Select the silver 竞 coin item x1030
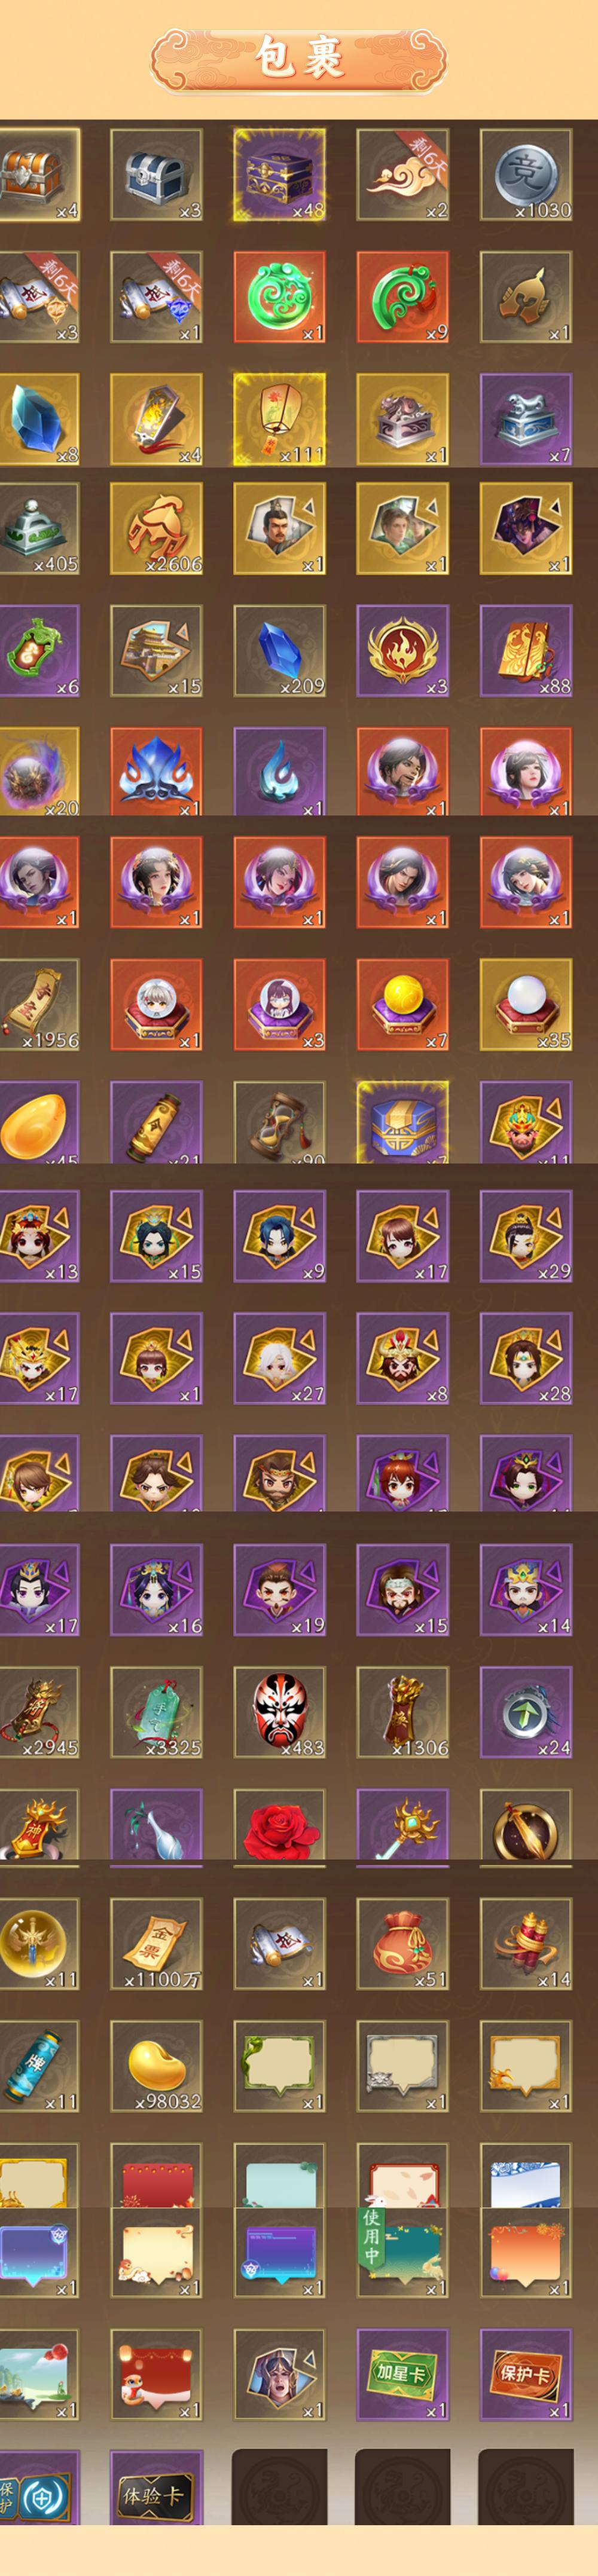The height and width of the screenshot is (2576, 598). 525,174
